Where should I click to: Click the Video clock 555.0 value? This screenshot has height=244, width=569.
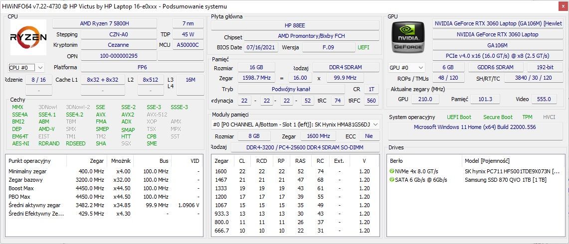point(544,99)
